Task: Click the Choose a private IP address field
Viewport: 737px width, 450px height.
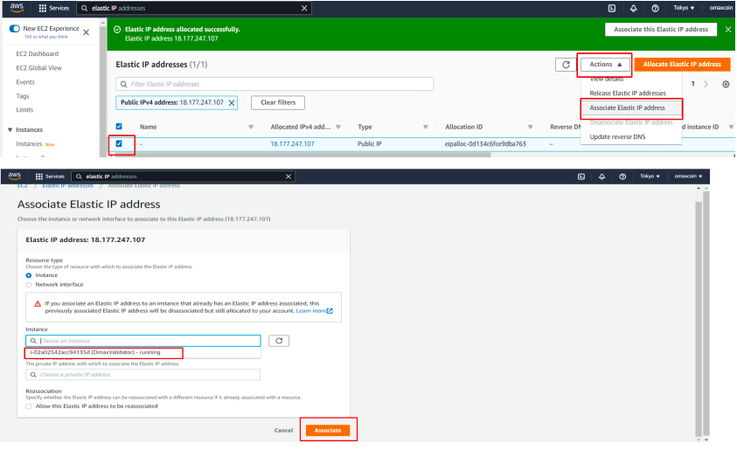Action: (143, 374)
